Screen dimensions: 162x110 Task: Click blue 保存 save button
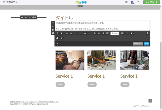tap(146, 44)
